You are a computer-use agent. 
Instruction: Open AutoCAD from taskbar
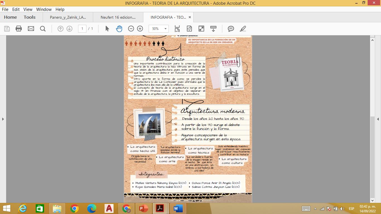tap(109, 208)
